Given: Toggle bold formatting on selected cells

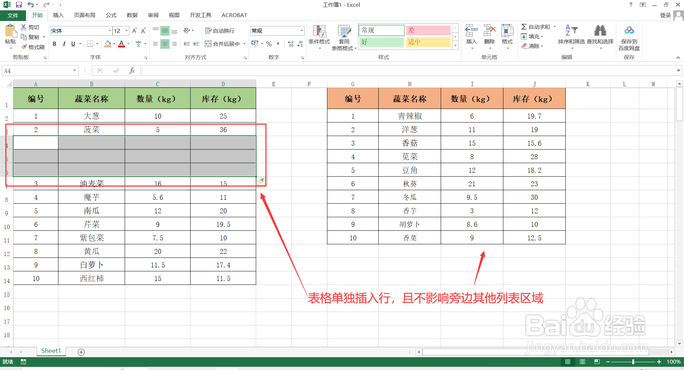Looking at the screenshot, I should pos(54,44).
